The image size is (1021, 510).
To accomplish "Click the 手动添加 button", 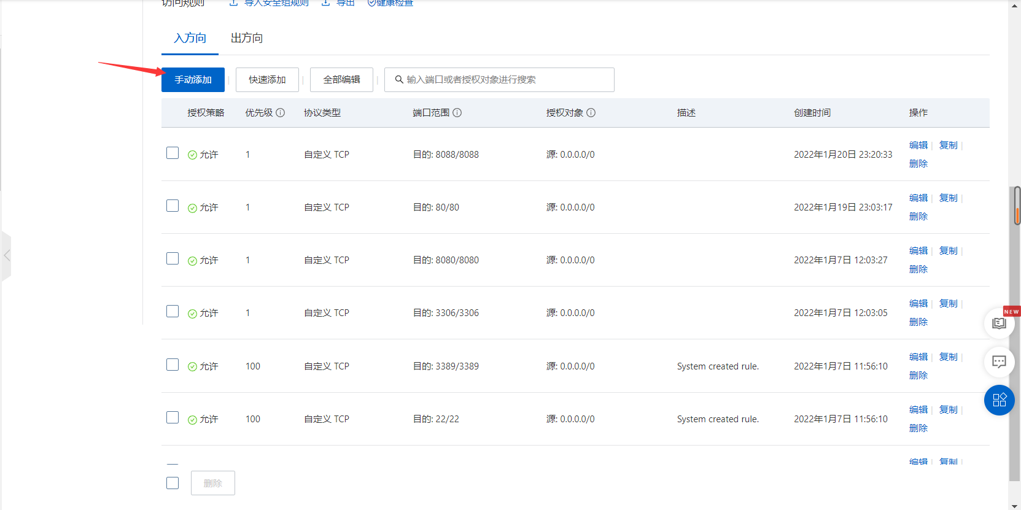I will (x=193, y=80).
